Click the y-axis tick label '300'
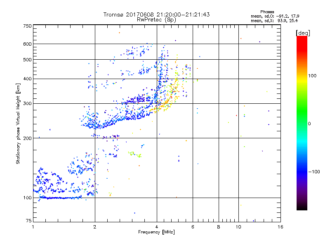The width and height of the screenshot is (330, 247). [x=27, y=104]
